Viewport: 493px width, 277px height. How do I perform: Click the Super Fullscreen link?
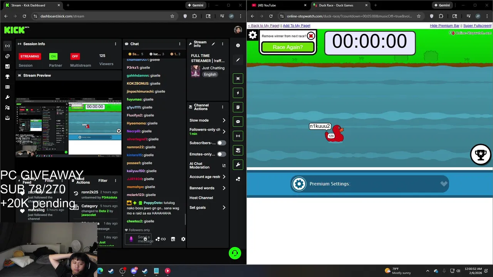[x=477, y=26]
